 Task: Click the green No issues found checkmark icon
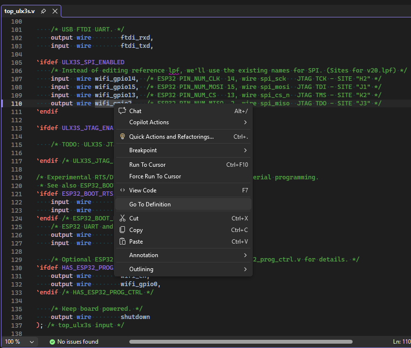pyautogui.click(x=52, y=342)
